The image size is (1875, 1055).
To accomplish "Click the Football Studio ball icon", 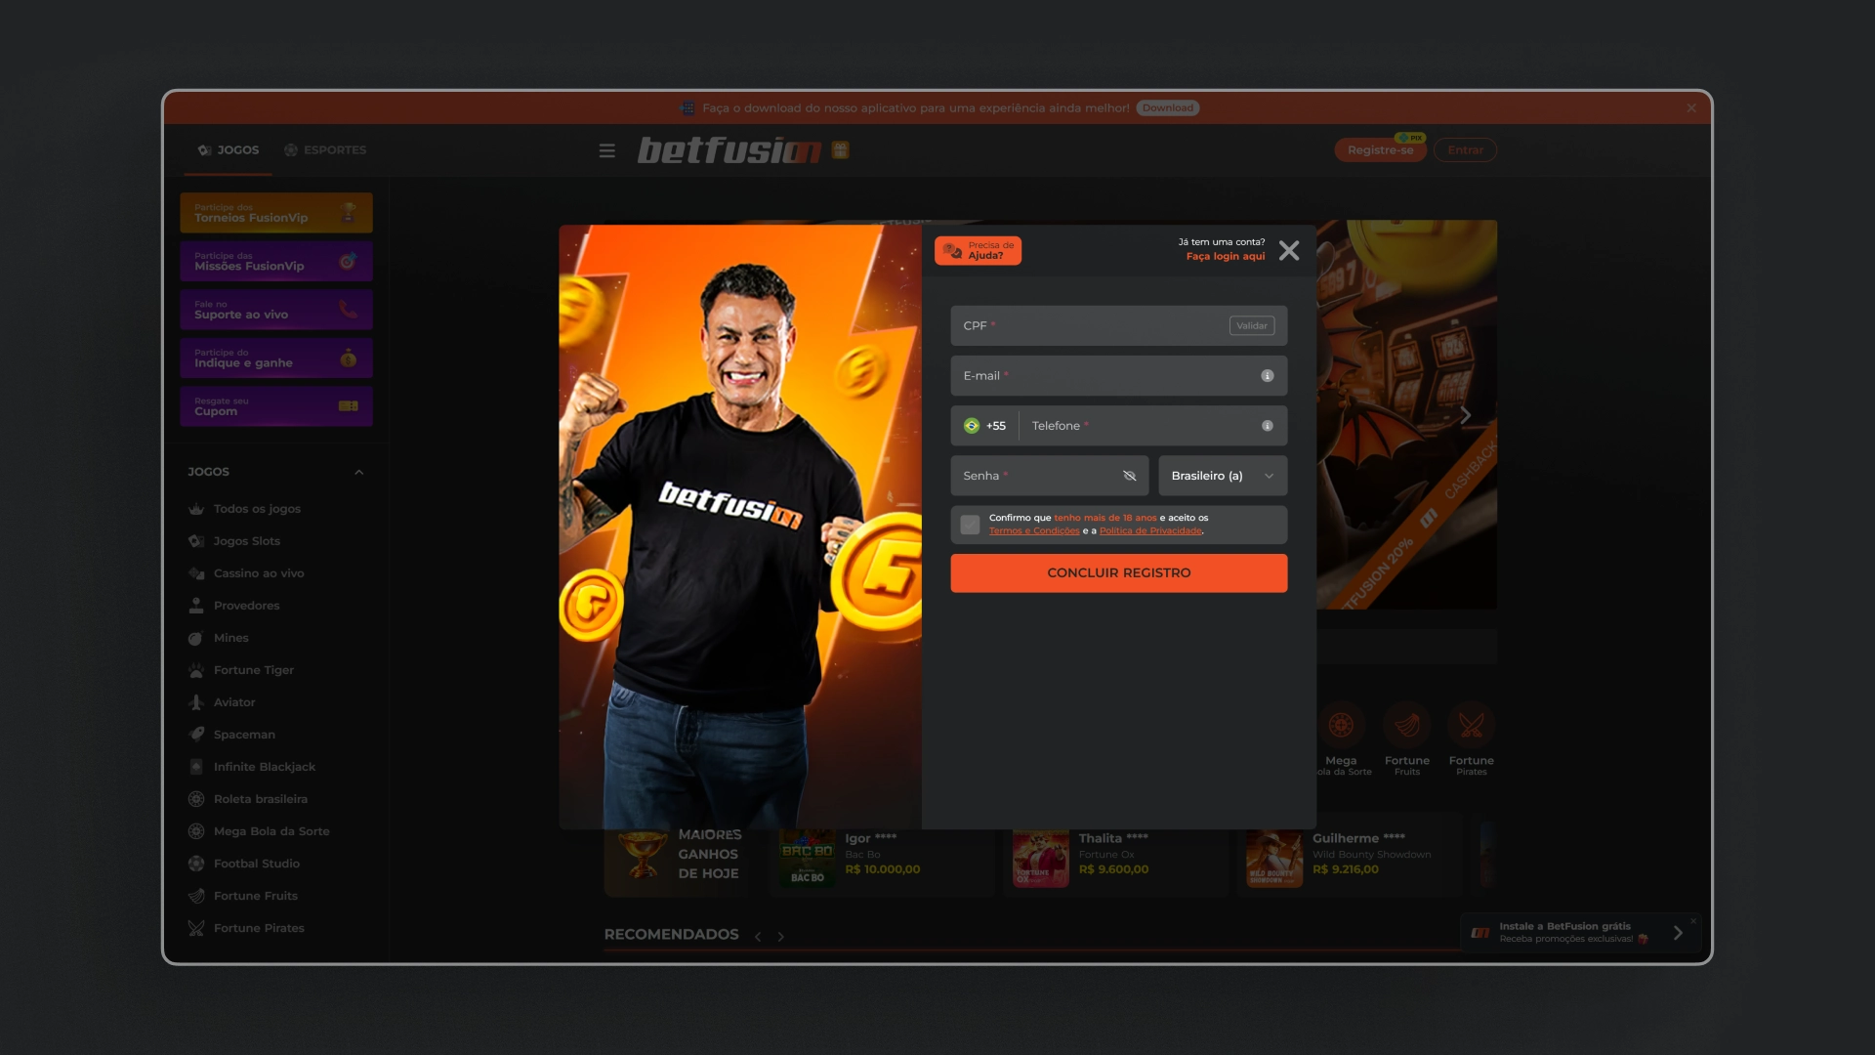I will 195,863.
